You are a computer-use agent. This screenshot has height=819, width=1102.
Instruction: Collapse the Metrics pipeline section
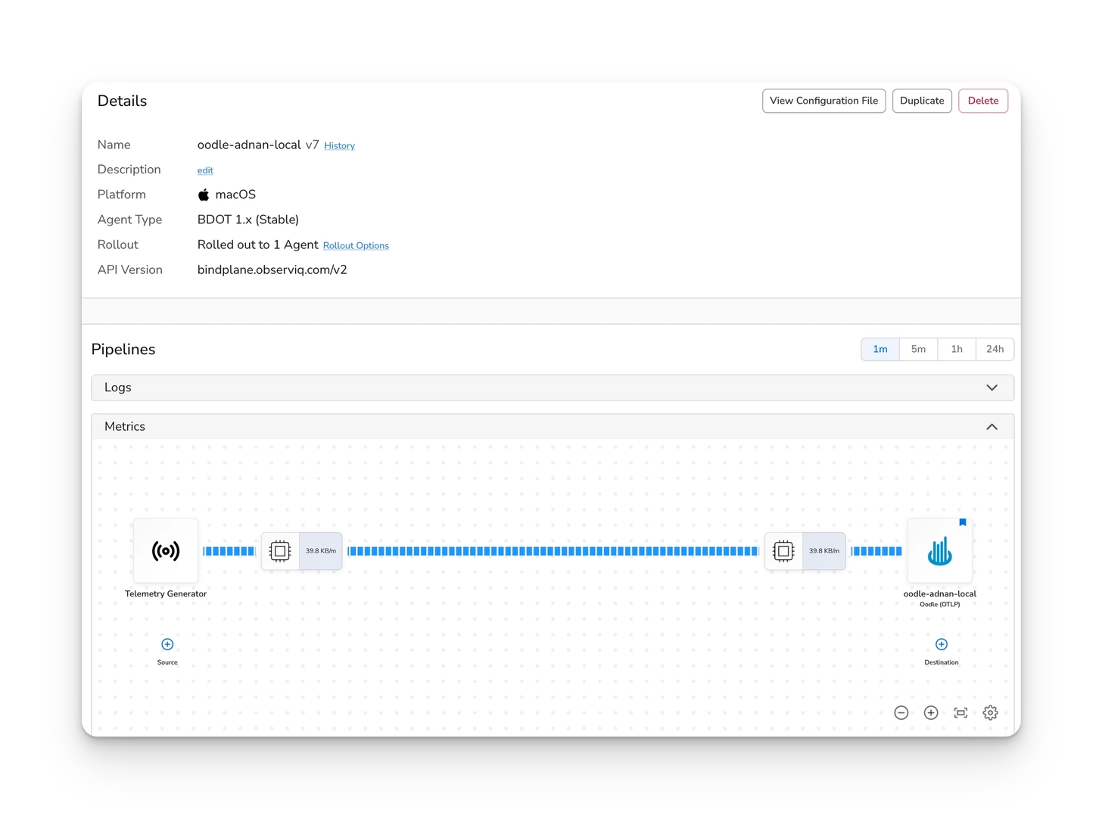(x=991, y=427)
